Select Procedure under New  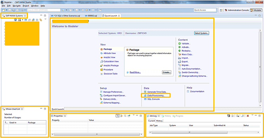(x=108, y=70)
